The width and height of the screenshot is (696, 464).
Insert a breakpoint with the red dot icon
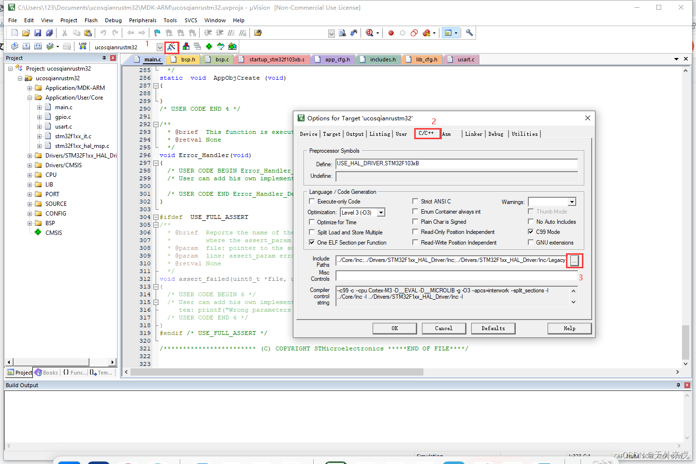[x=391, y=32]
